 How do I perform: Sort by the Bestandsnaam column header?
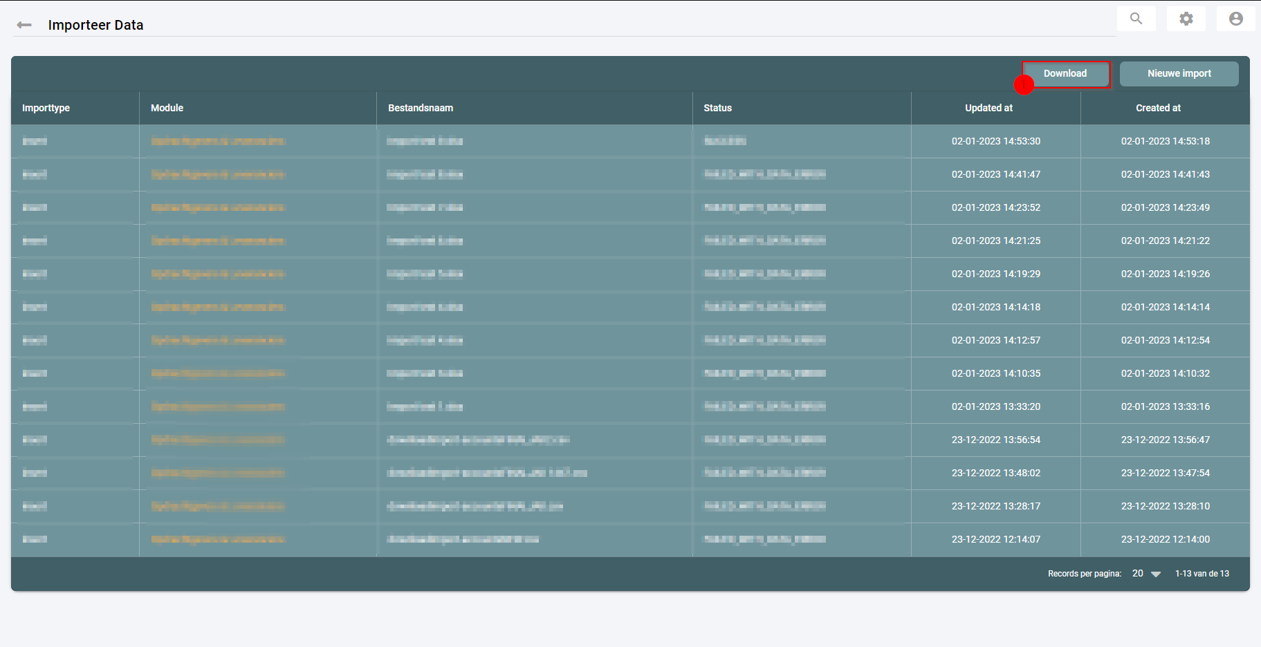(421, 108)
